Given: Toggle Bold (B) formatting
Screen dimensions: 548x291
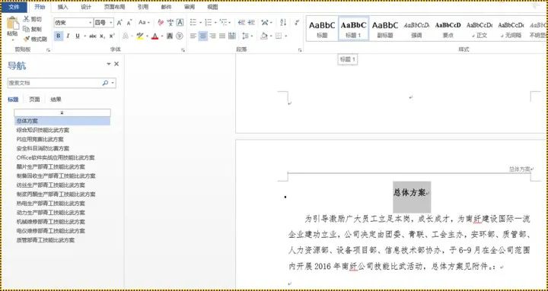Looking at the screenshot, I should (x=59, y=36).
